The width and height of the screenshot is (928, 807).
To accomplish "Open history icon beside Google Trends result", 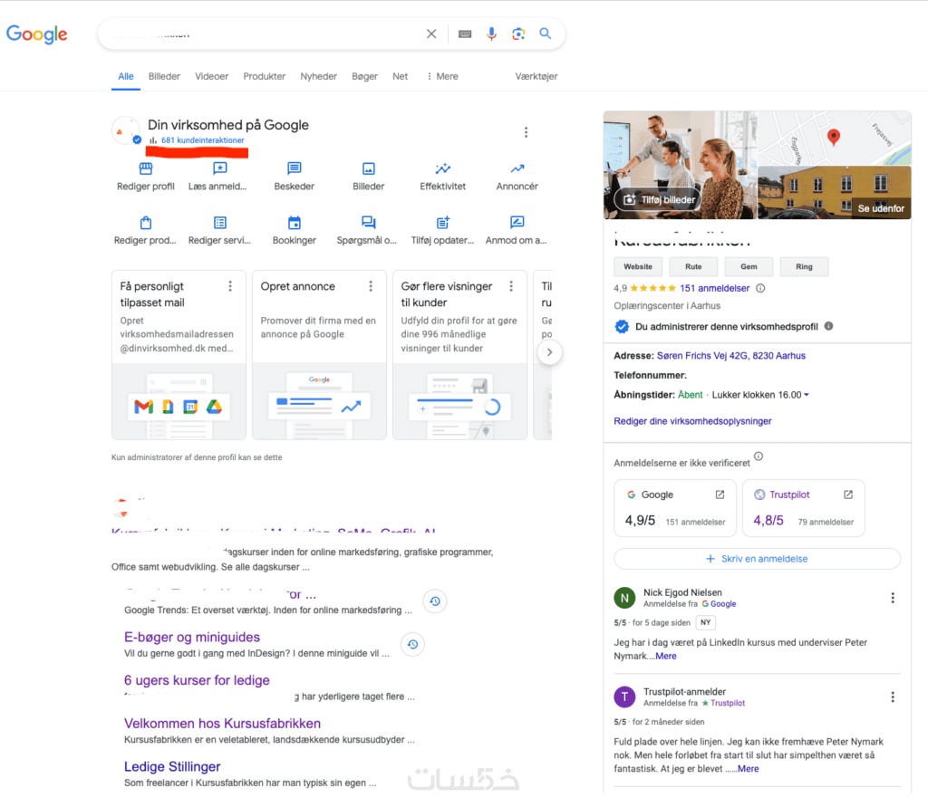I will pos(435,601).
